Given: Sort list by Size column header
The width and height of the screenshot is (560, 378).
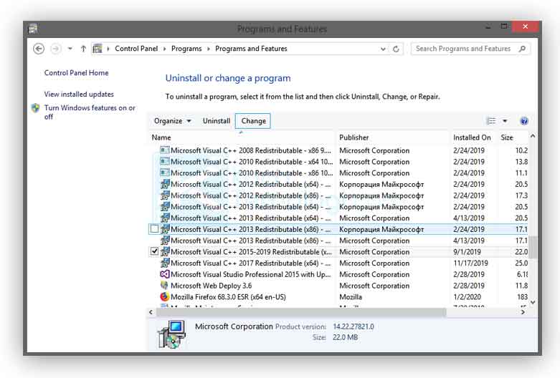Looking at the screenshot, I should tap(513, 137).
